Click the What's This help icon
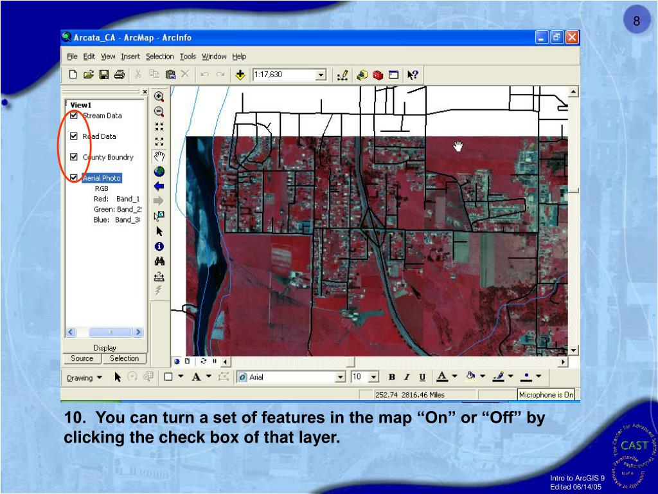 (413, 75)
